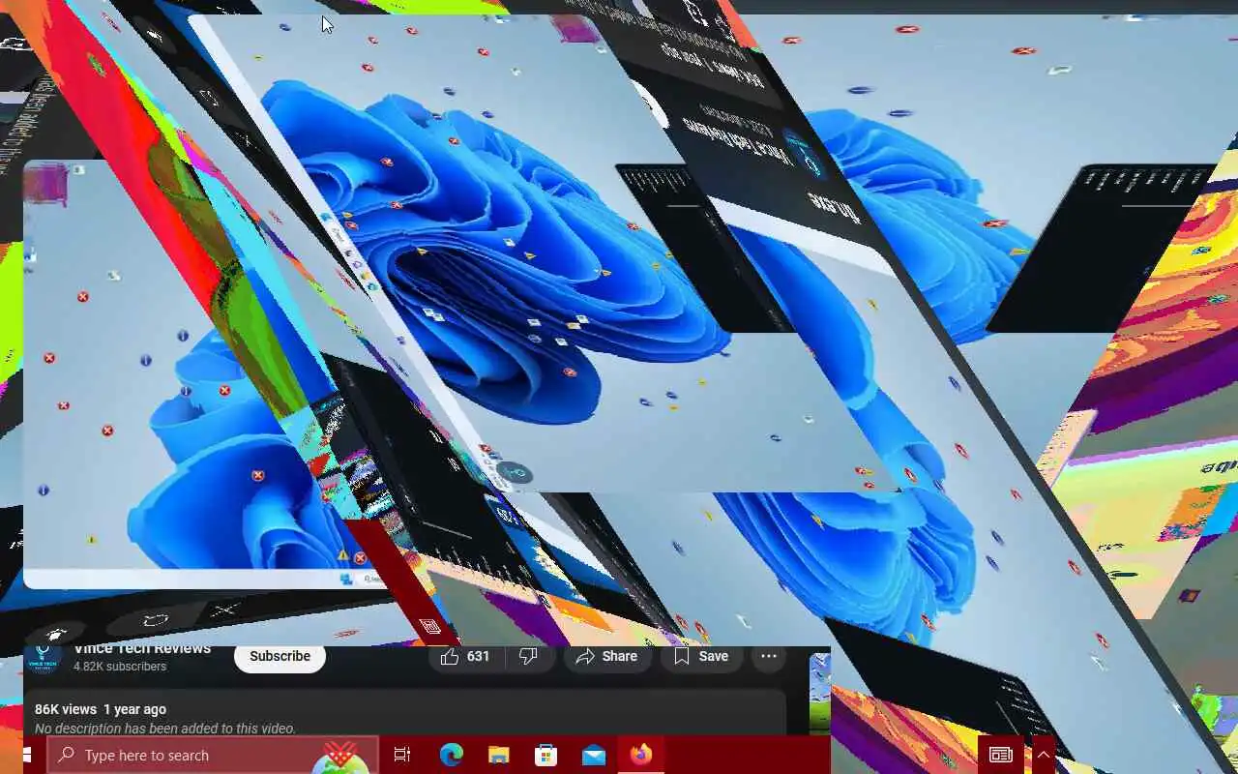Select the '4.82K subscribers' text
This screenshot has height=774, width=1238.
click(120, 667)
